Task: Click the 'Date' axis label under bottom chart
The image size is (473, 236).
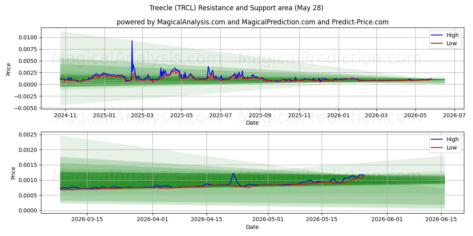Action: [x=252, y=227]
